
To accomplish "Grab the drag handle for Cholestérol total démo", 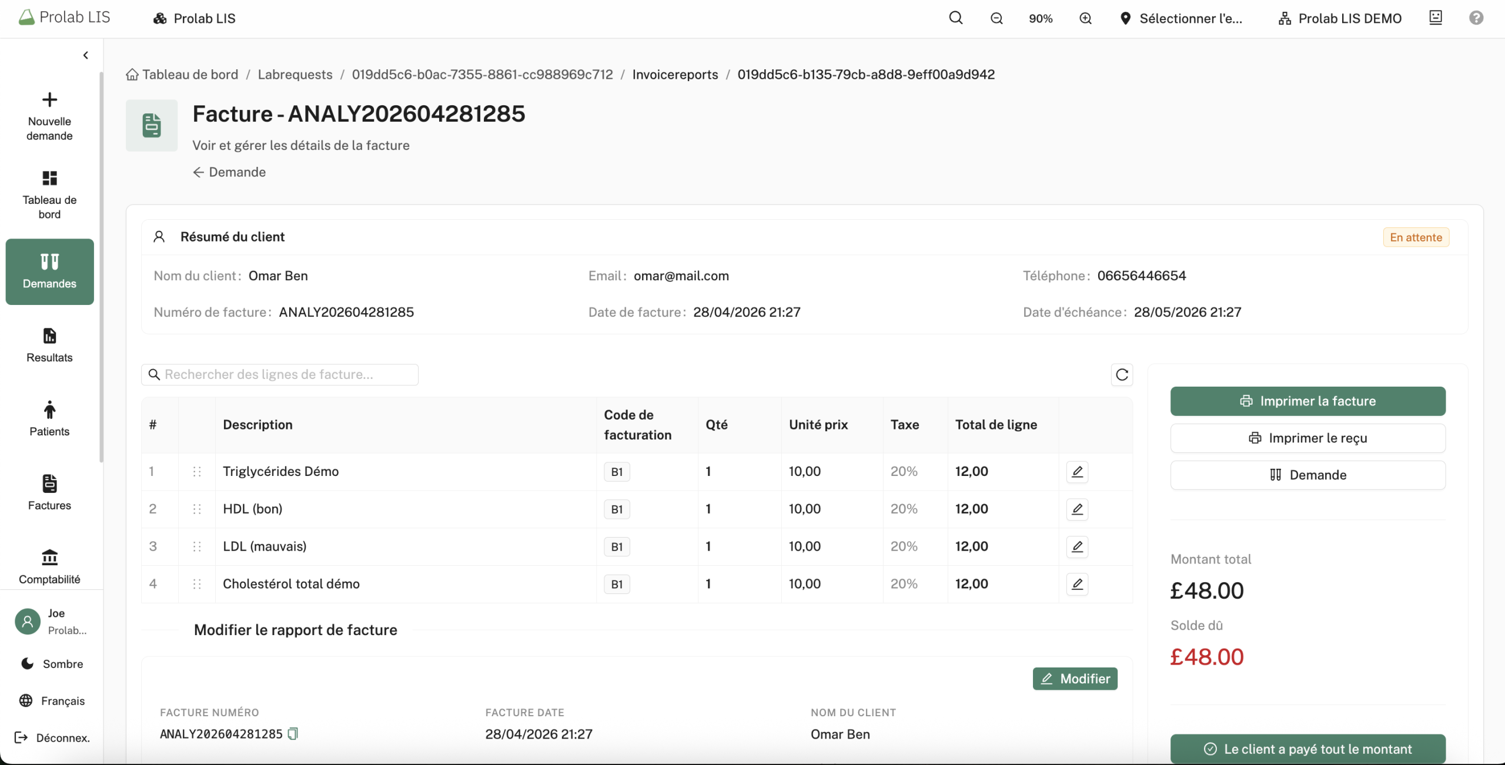I will (x=197, y=584).
